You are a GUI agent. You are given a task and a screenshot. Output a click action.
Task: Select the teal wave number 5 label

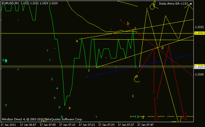click(59, 107)
